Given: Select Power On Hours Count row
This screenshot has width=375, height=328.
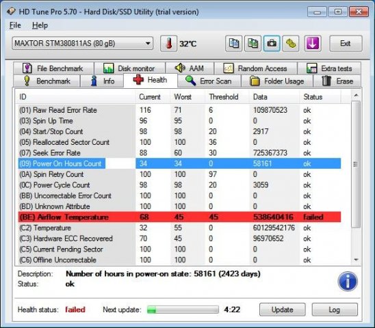Looking at the screenshot, I should [179, 163].
